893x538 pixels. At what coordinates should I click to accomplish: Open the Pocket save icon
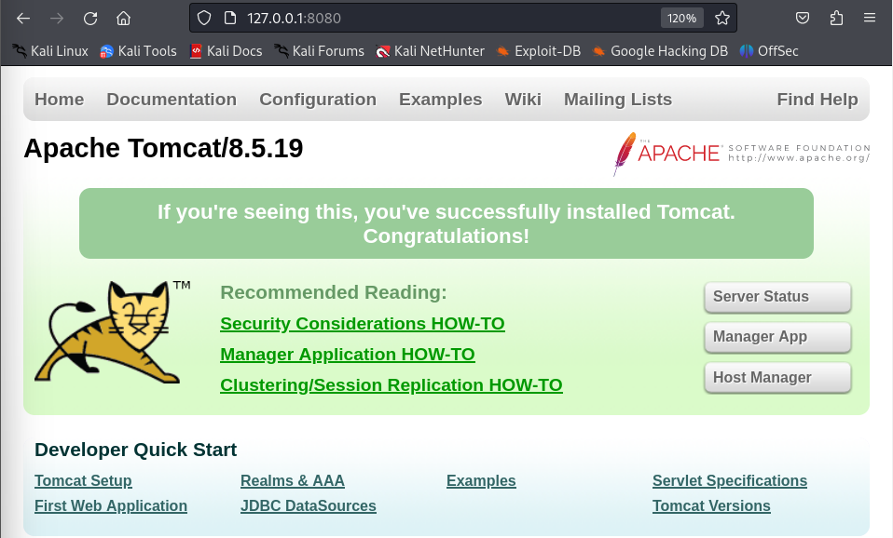click(803, 19)
